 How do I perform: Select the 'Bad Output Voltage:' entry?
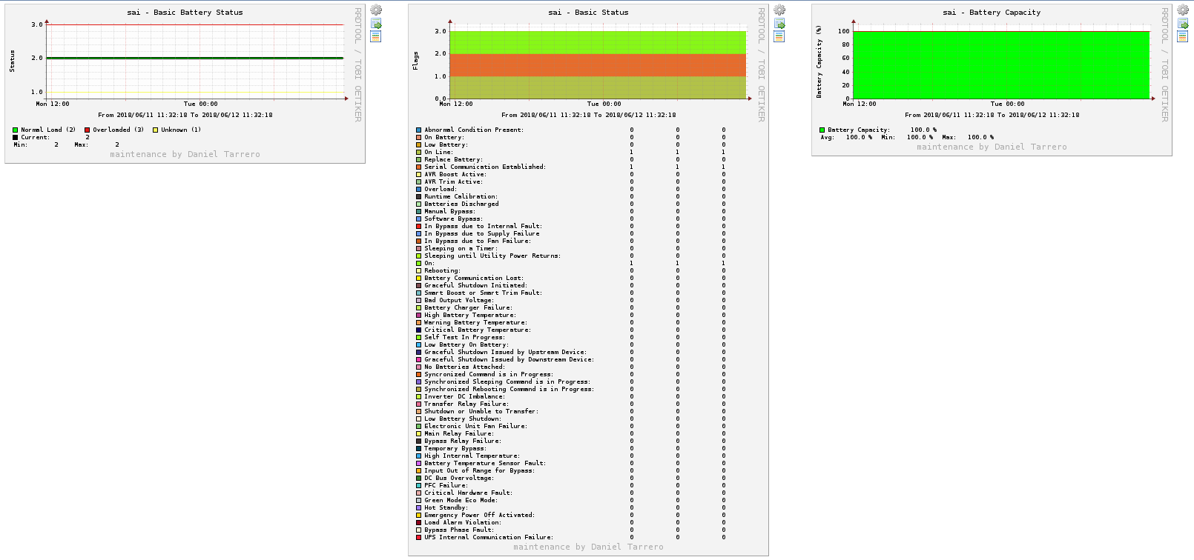point(571,300)
